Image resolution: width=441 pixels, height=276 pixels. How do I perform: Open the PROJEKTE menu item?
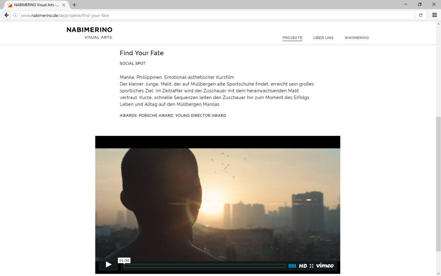pyautogui.click(x=293, y=38)
